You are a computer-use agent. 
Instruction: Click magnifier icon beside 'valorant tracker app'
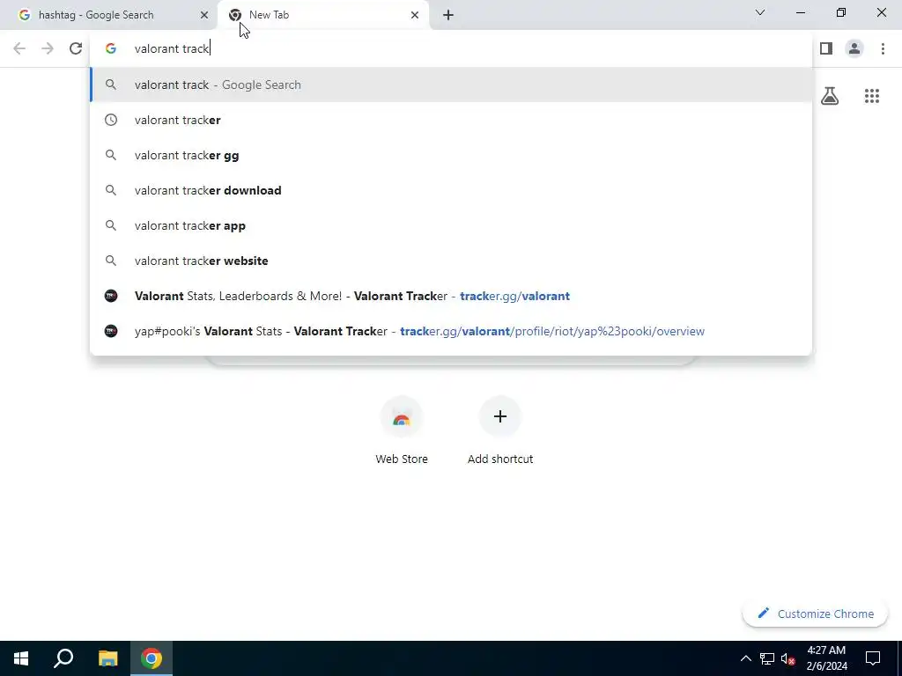click(x=111, y=226)
